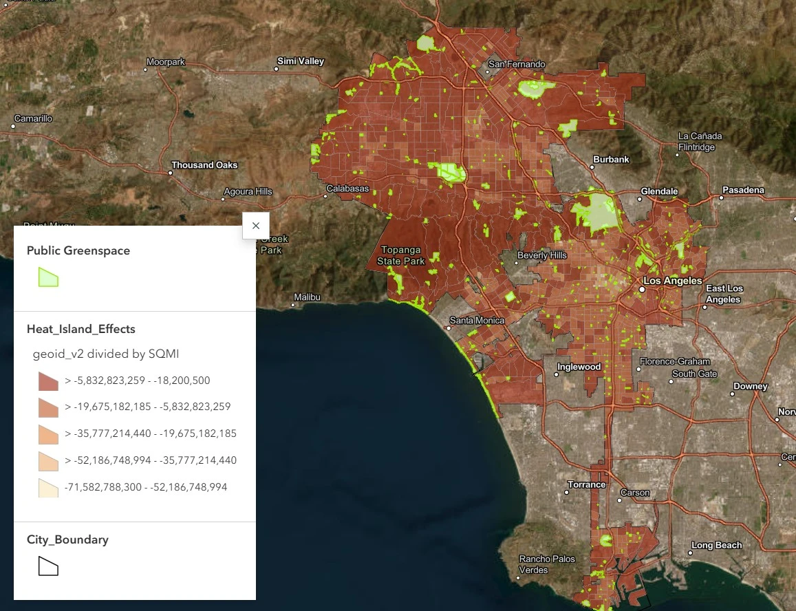The width and height of the screenshot is (796, 611).
Task: Close the legend panel with the X button
Action: pyautogui.click(x=256, y=226)
